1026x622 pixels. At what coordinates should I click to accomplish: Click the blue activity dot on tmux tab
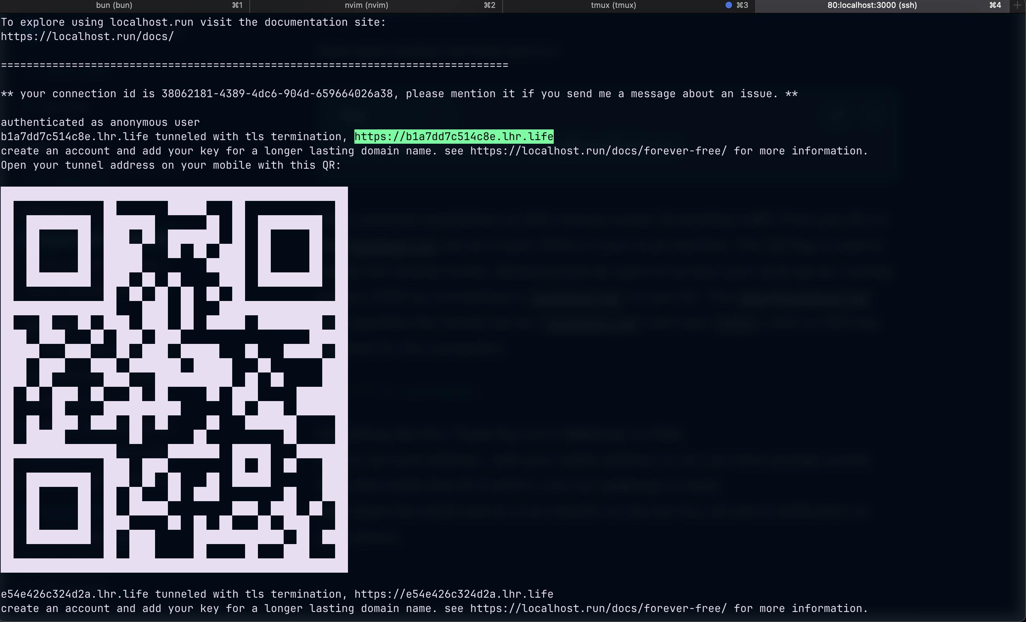tap(729, 5)
